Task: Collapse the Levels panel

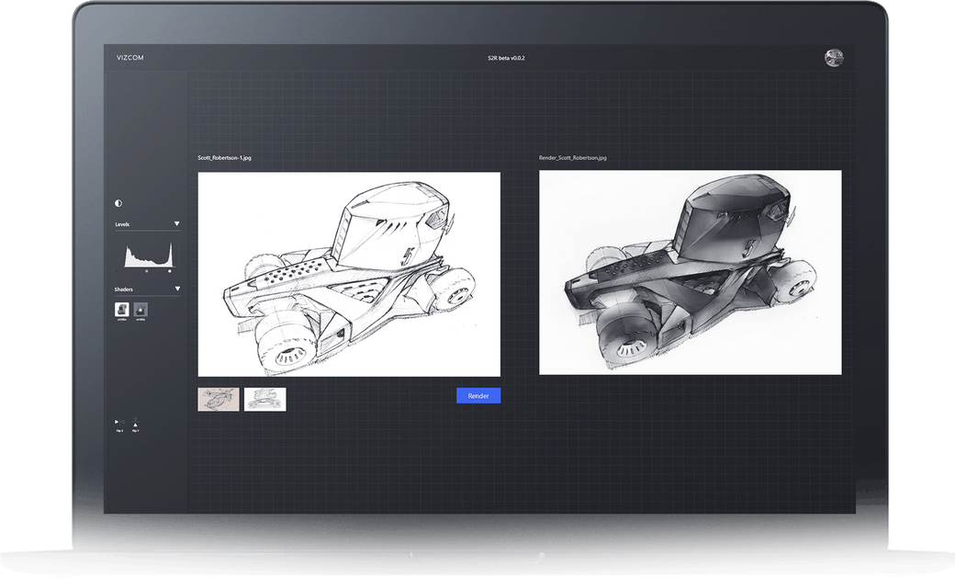Action: (176, 223)
